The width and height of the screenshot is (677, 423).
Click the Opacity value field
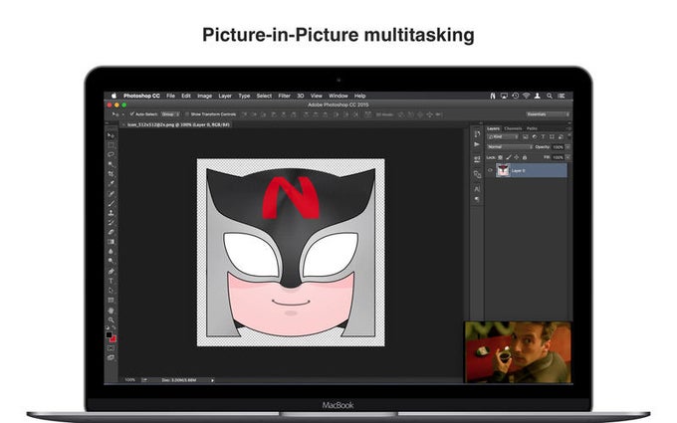pos(559,147)
